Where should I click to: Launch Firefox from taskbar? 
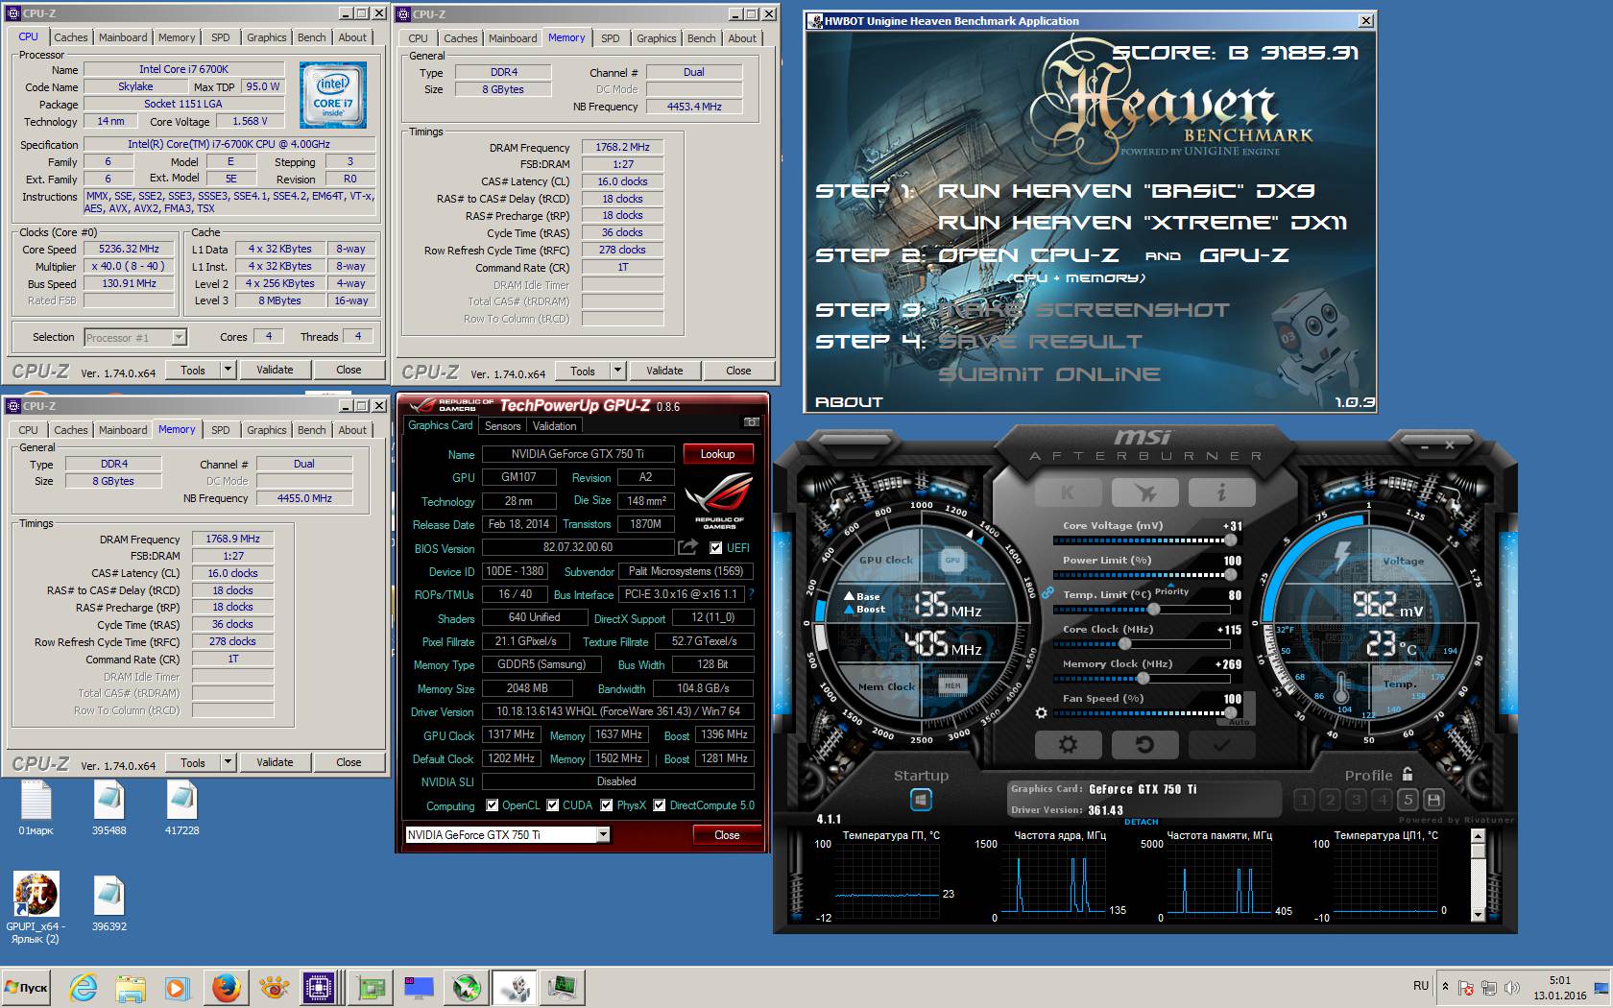click(x=226, y=987)
